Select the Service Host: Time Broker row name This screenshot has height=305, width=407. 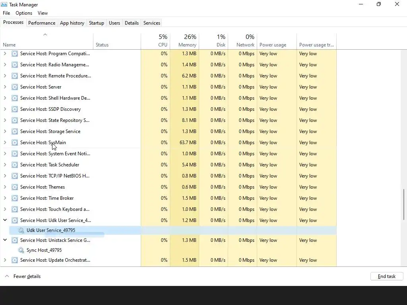[47, 198]
